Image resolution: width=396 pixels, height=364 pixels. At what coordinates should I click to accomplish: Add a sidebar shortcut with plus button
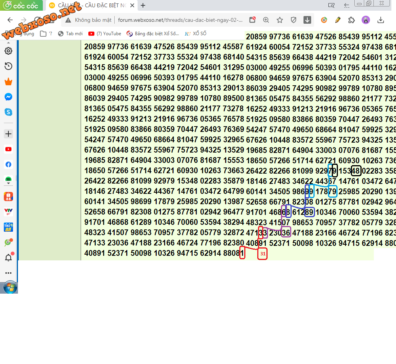[x=8, y=134]
